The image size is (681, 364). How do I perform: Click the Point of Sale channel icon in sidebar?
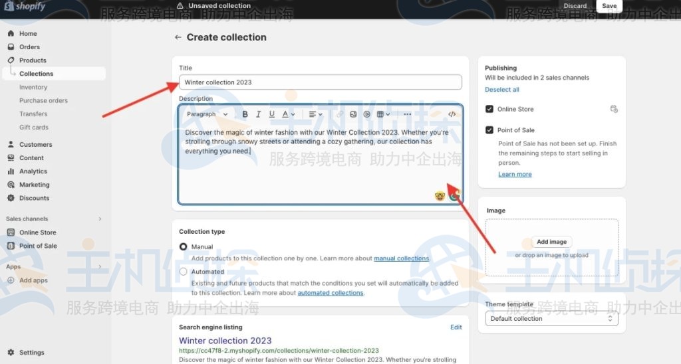11,246
